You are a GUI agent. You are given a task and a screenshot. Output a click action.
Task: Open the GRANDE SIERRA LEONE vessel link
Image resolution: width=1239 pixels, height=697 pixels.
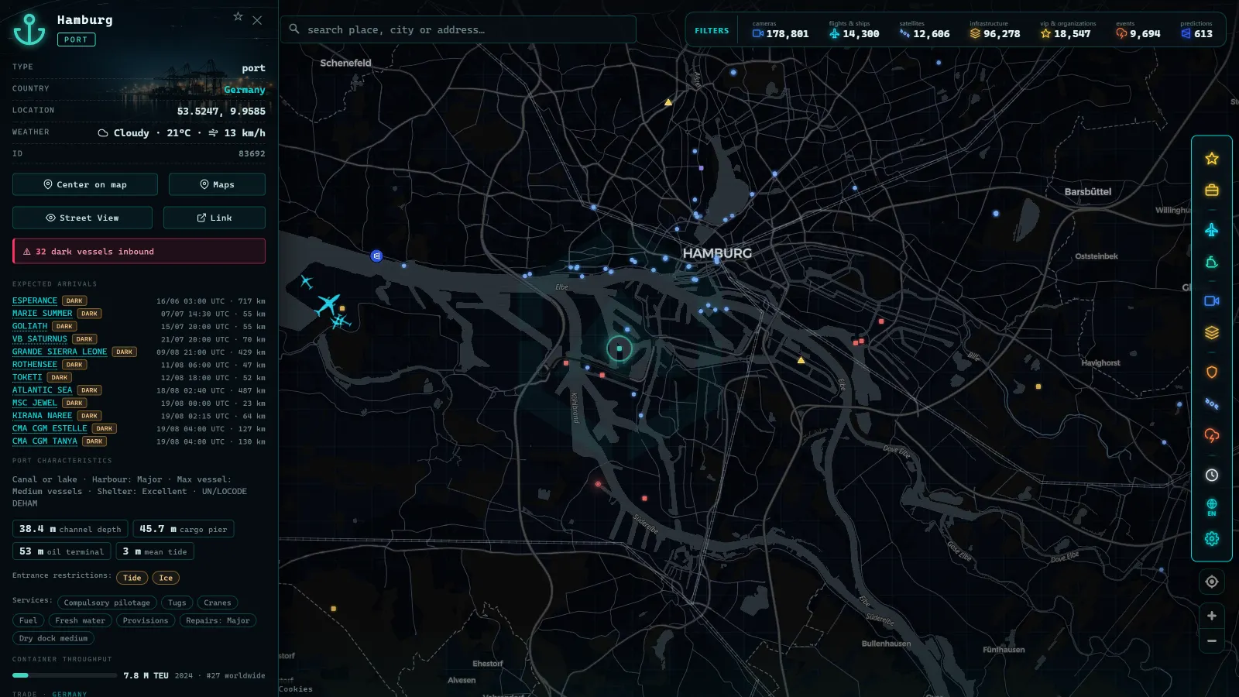coord(60,352)
